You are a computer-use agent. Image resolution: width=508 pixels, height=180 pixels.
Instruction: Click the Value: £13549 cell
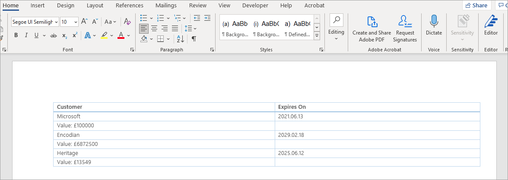164,162
